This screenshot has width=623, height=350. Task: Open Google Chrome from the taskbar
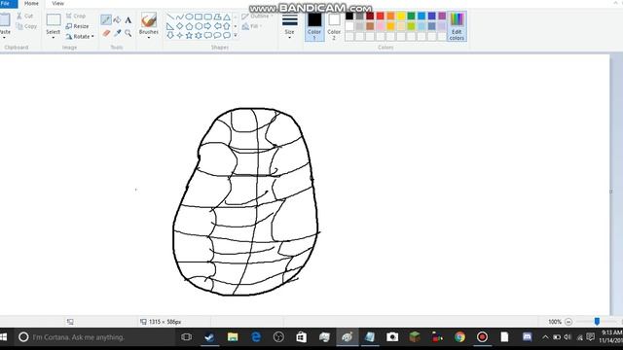tap(459, 337)
